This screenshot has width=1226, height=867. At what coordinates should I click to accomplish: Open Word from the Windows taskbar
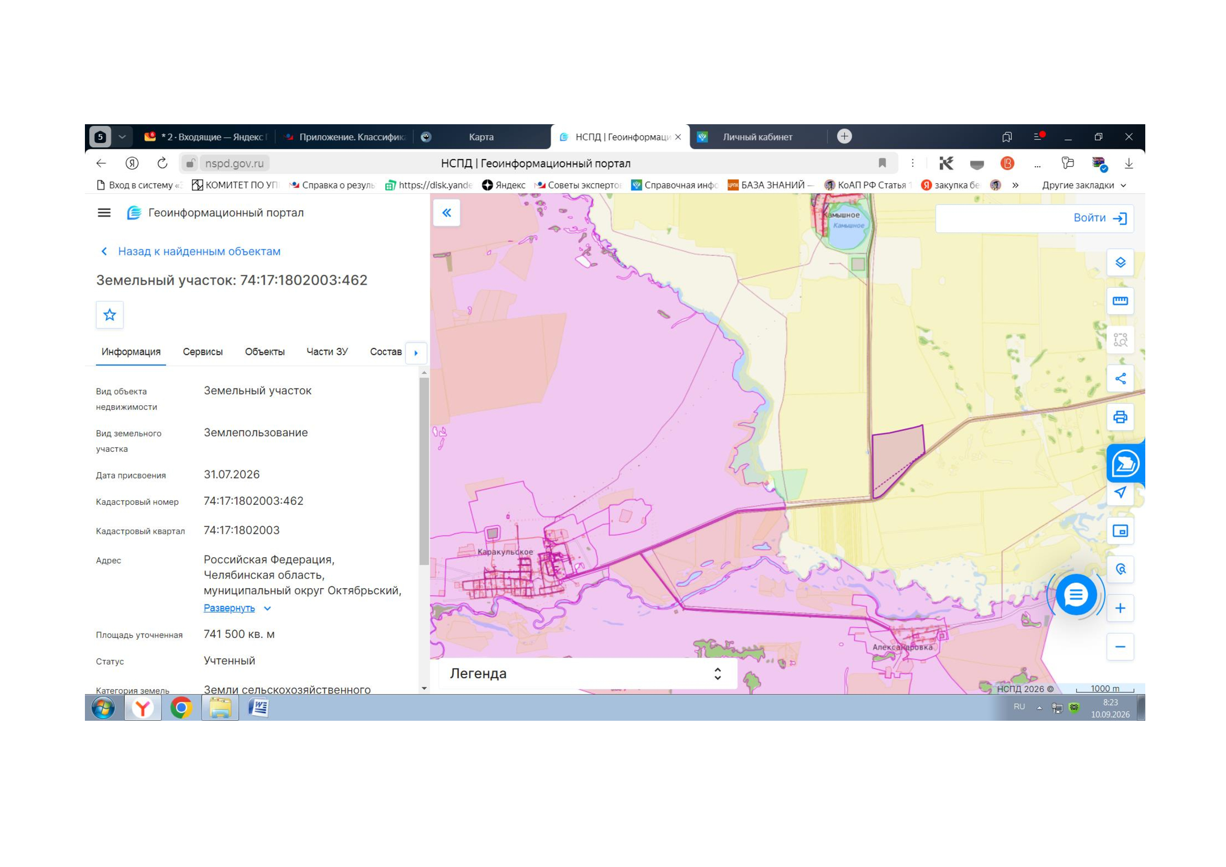tap(258, 708)
